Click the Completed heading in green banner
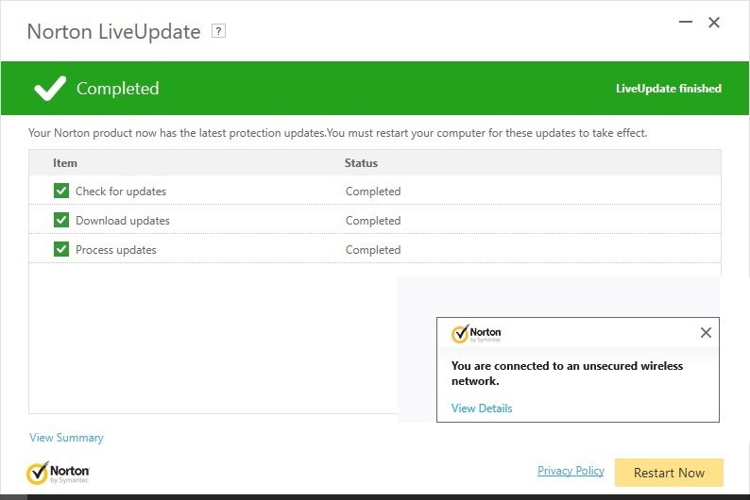The height and width of the screenshot is (500, 750). coord(118,89)
